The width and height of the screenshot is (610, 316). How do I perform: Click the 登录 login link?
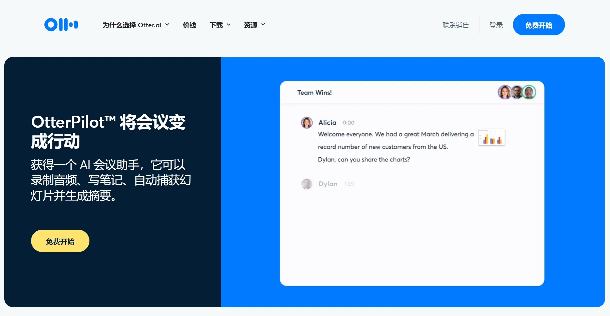point(496,25)
